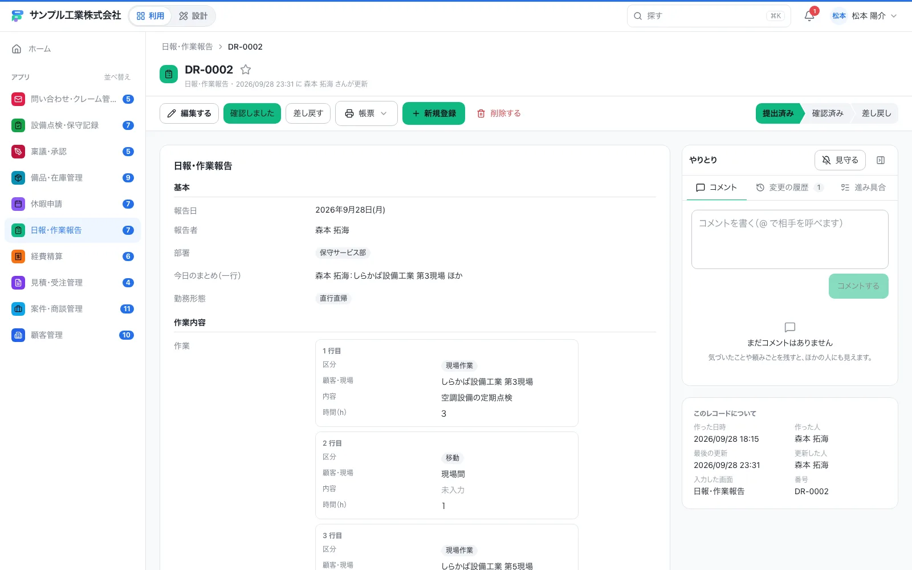Click the 日報・作業報告 sidebar icon

pos(18,230)
